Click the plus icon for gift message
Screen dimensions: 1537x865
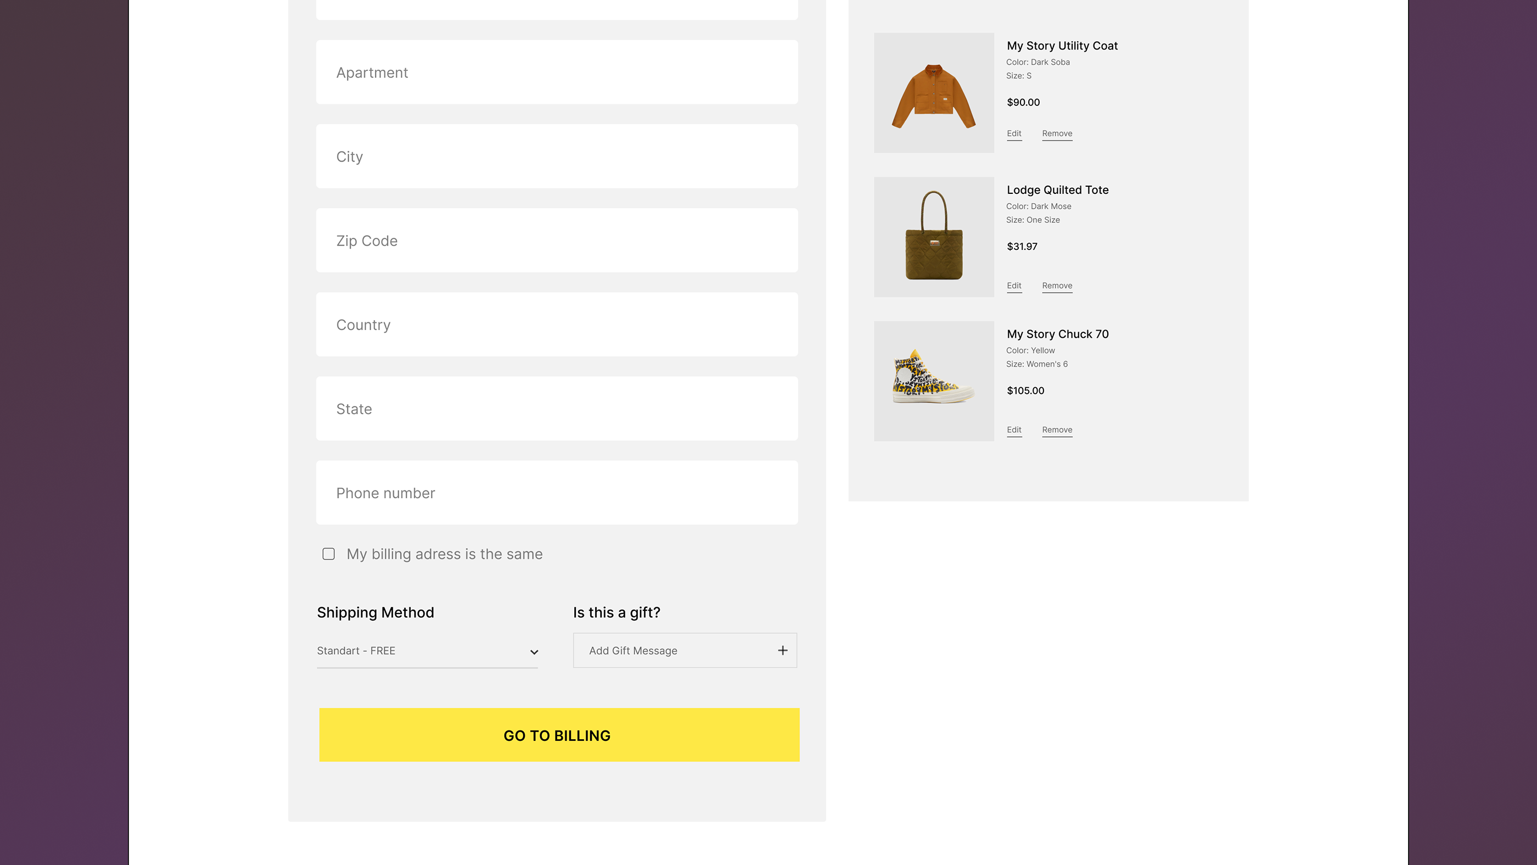(x=782, y=651)
